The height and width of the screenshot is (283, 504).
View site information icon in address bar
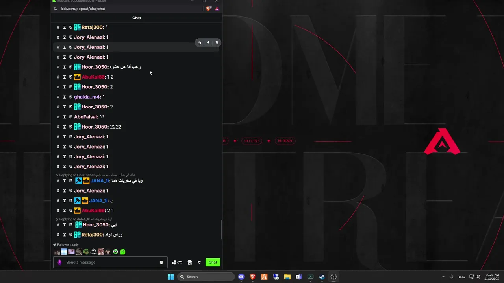click(x=55, y=9)
